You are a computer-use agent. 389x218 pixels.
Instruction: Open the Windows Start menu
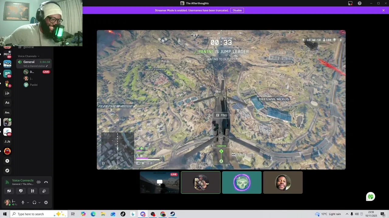5,214
